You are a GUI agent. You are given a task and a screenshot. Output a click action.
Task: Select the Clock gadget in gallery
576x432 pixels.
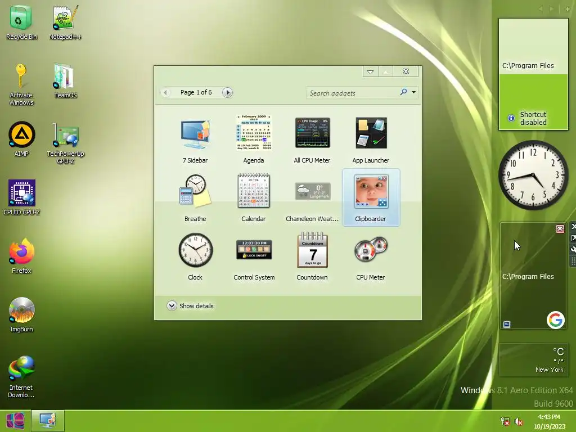tap(195, 256)
